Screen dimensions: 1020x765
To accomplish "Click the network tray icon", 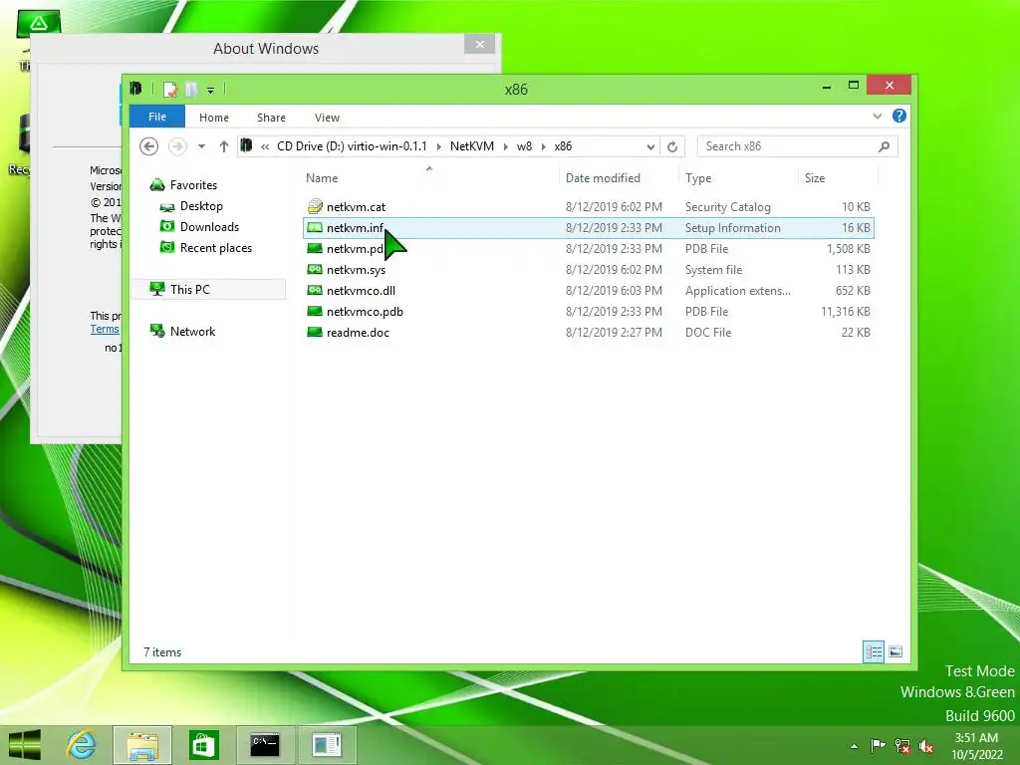I will click(901, 746).
